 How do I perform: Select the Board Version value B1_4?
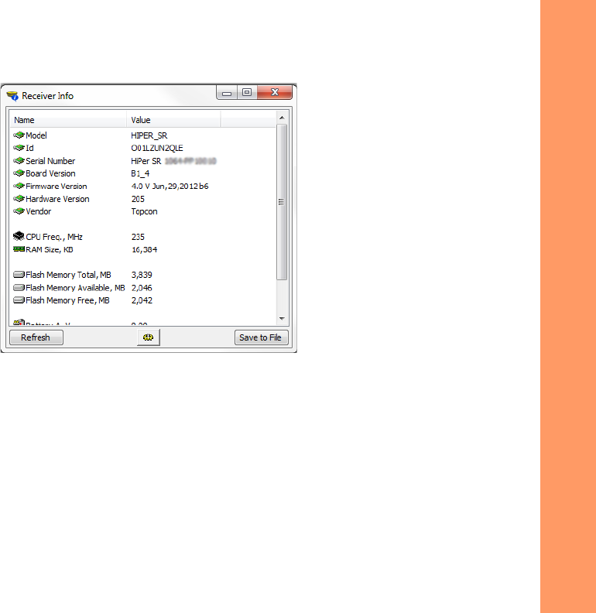coord(140,173)
